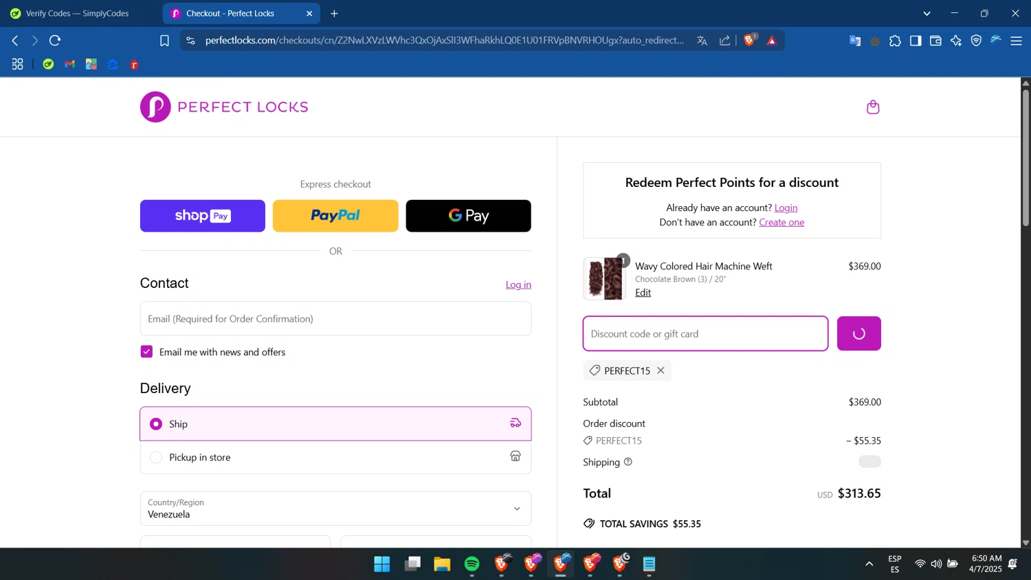Open Brave Shields icon

tap(750, 40)
